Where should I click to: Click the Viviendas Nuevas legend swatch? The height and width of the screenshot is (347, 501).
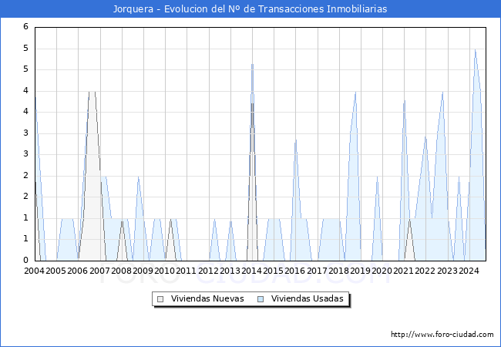click(x=160, y=299)
